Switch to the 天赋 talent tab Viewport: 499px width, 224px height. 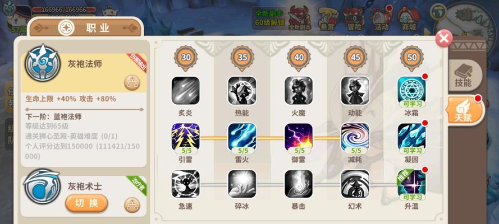pos(465,110)
